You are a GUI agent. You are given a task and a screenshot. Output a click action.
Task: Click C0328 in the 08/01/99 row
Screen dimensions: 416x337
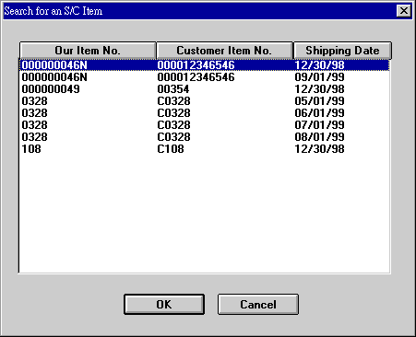(173, 137)
